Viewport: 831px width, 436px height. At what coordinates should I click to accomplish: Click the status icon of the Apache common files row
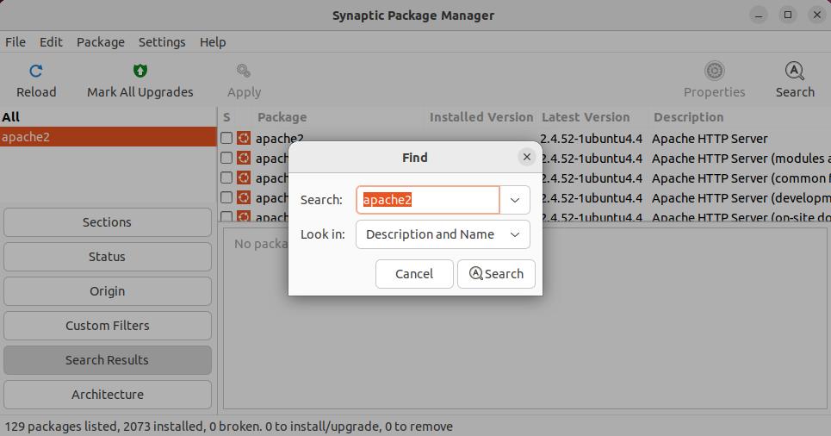coord(243,178)
